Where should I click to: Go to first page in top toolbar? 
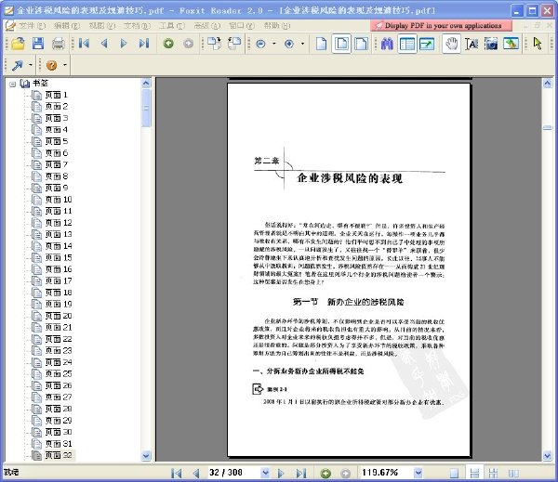84,44
